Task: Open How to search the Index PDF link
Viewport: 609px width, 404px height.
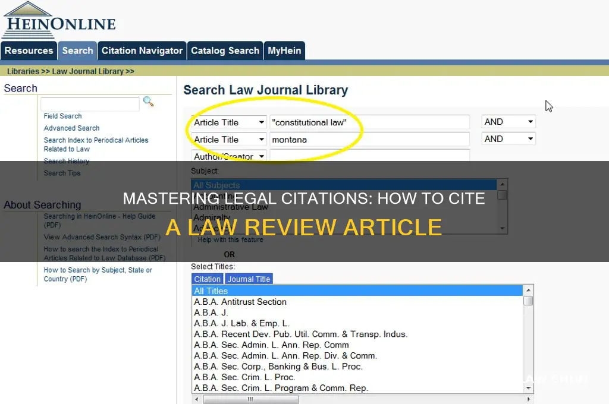Action: point(105,254)
